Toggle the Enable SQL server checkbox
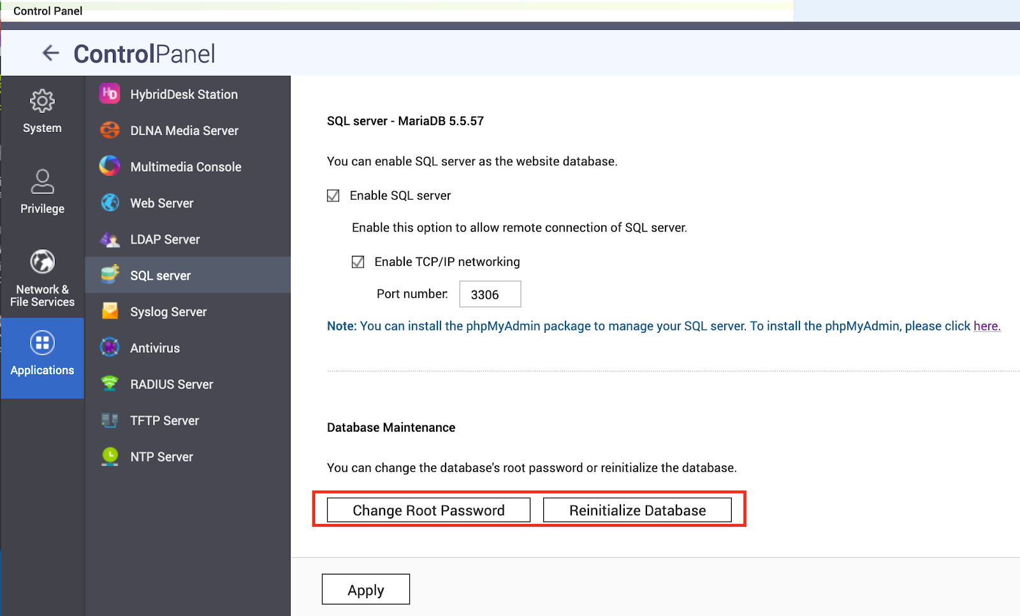Image resolution: width=1020 pixels, height=616 pixels. tap(333, 196)
